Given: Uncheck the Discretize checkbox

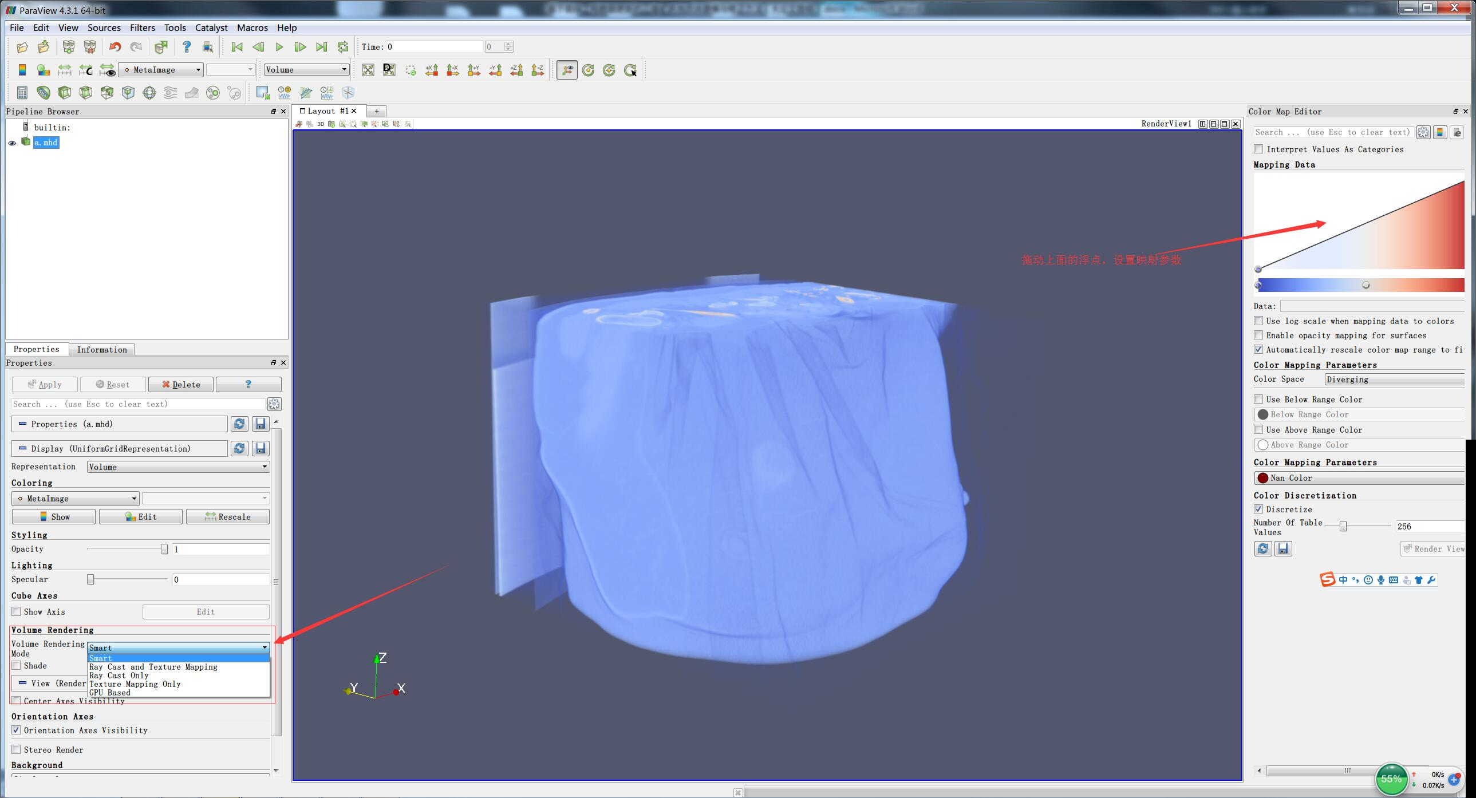Looking at the screenshot, I should (x=1259, y=509).
